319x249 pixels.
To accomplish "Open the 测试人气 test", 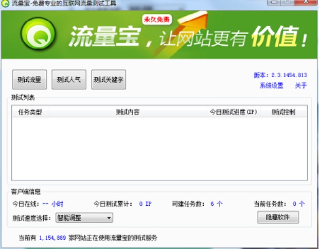I will click(x=69, y=80).
